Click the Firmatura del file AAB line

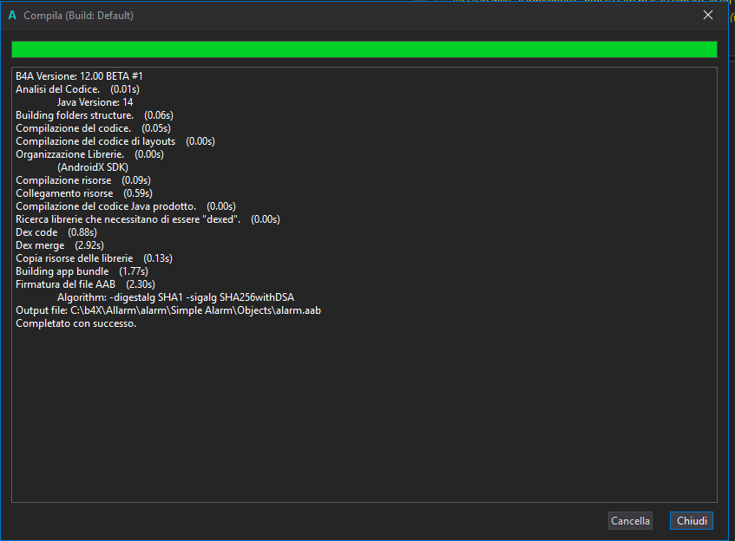(x=85, y=284)
